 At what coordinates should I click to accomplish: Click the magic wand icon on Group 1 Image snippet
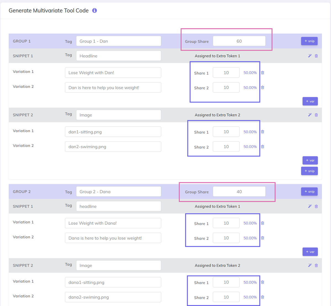pos(309,115)
